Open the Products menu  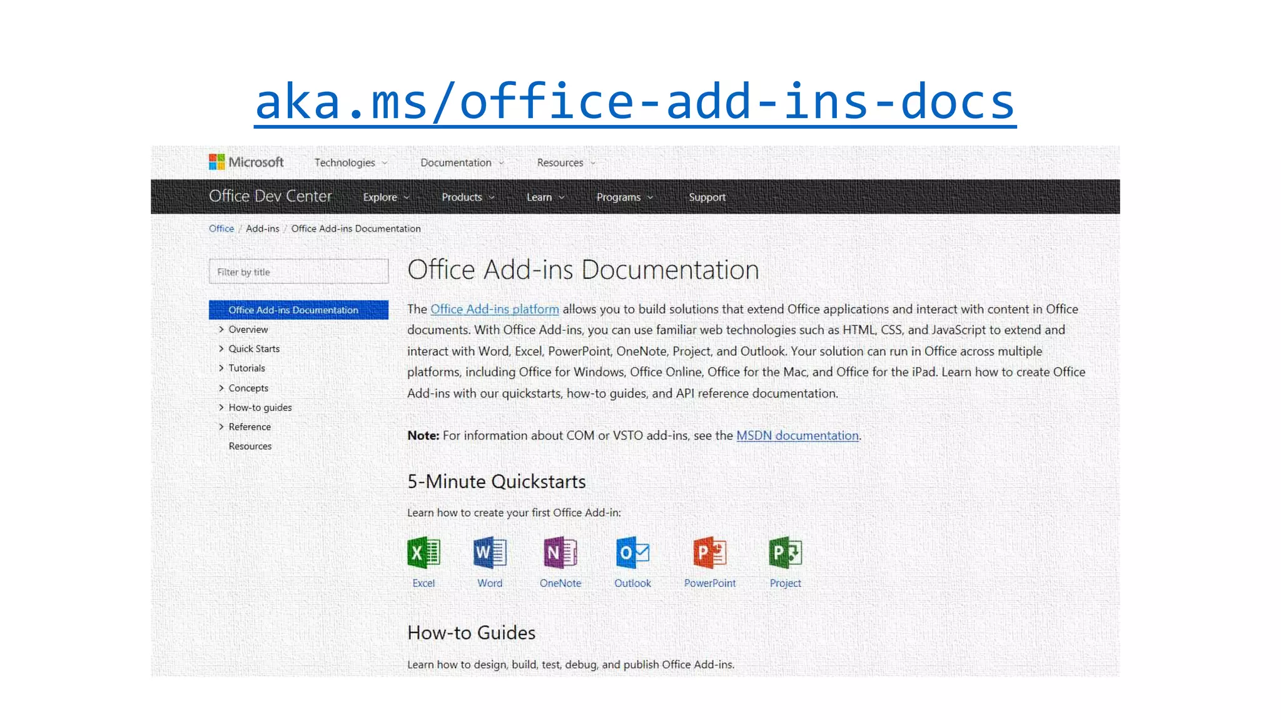coord(468,197)
